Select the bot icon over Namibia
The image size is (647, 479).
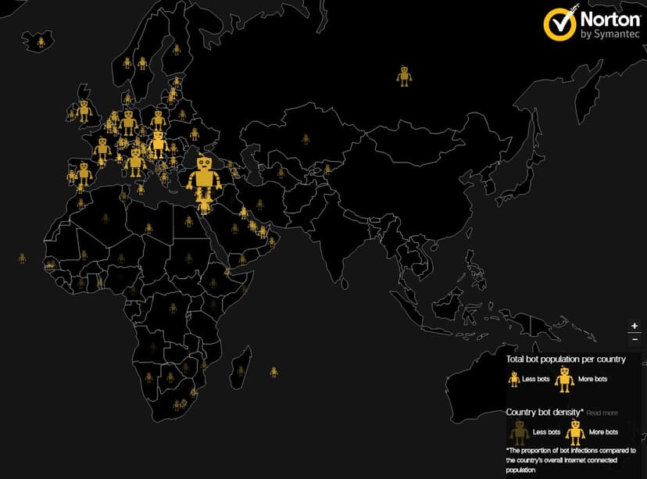point(148,377)
